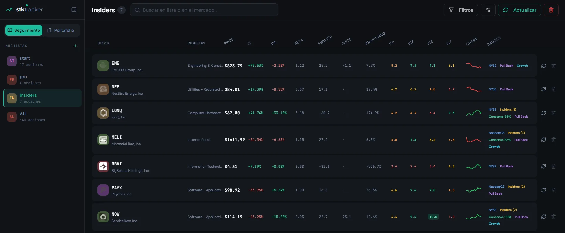This screenshot has width=565, height=233.
Task: Open NOW sparkline chart
Action: [474, 217]
